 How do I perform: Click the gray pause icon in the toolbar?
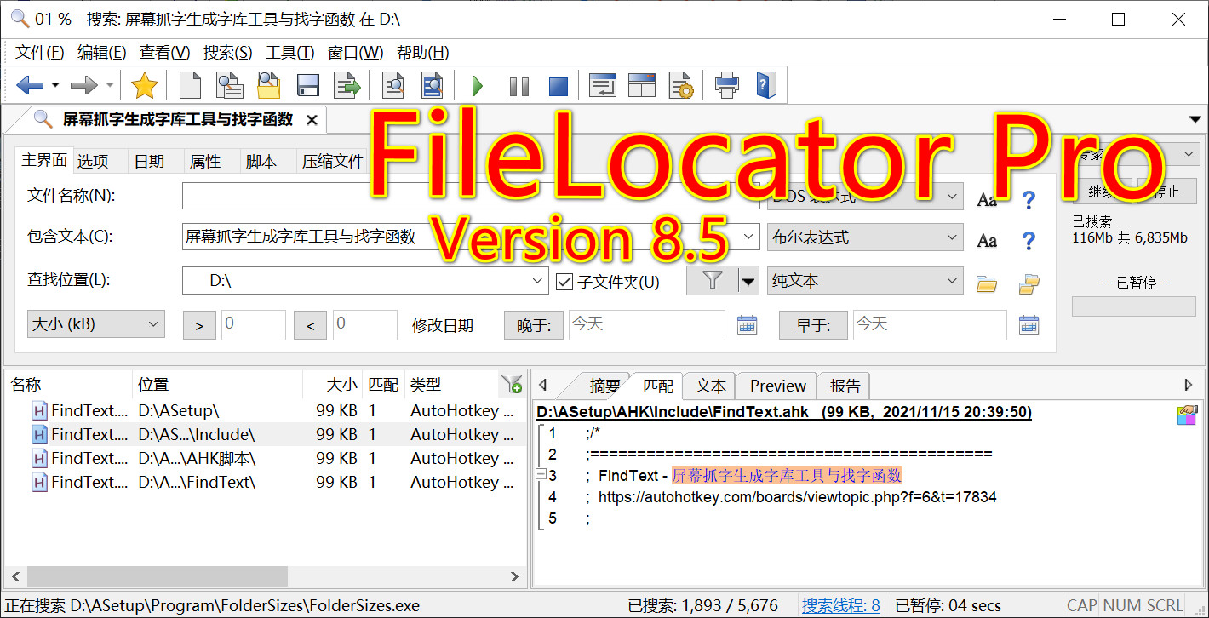click(519, 86)
